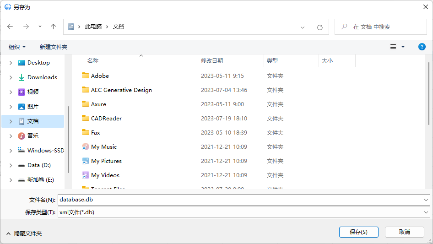Open the address bar path dropdown
This screenshot has width=433, height=244.
pos(303,27)
